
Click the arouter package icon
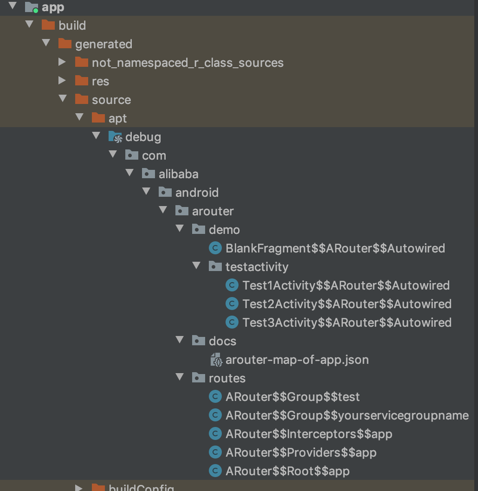(x=182, y=211)
